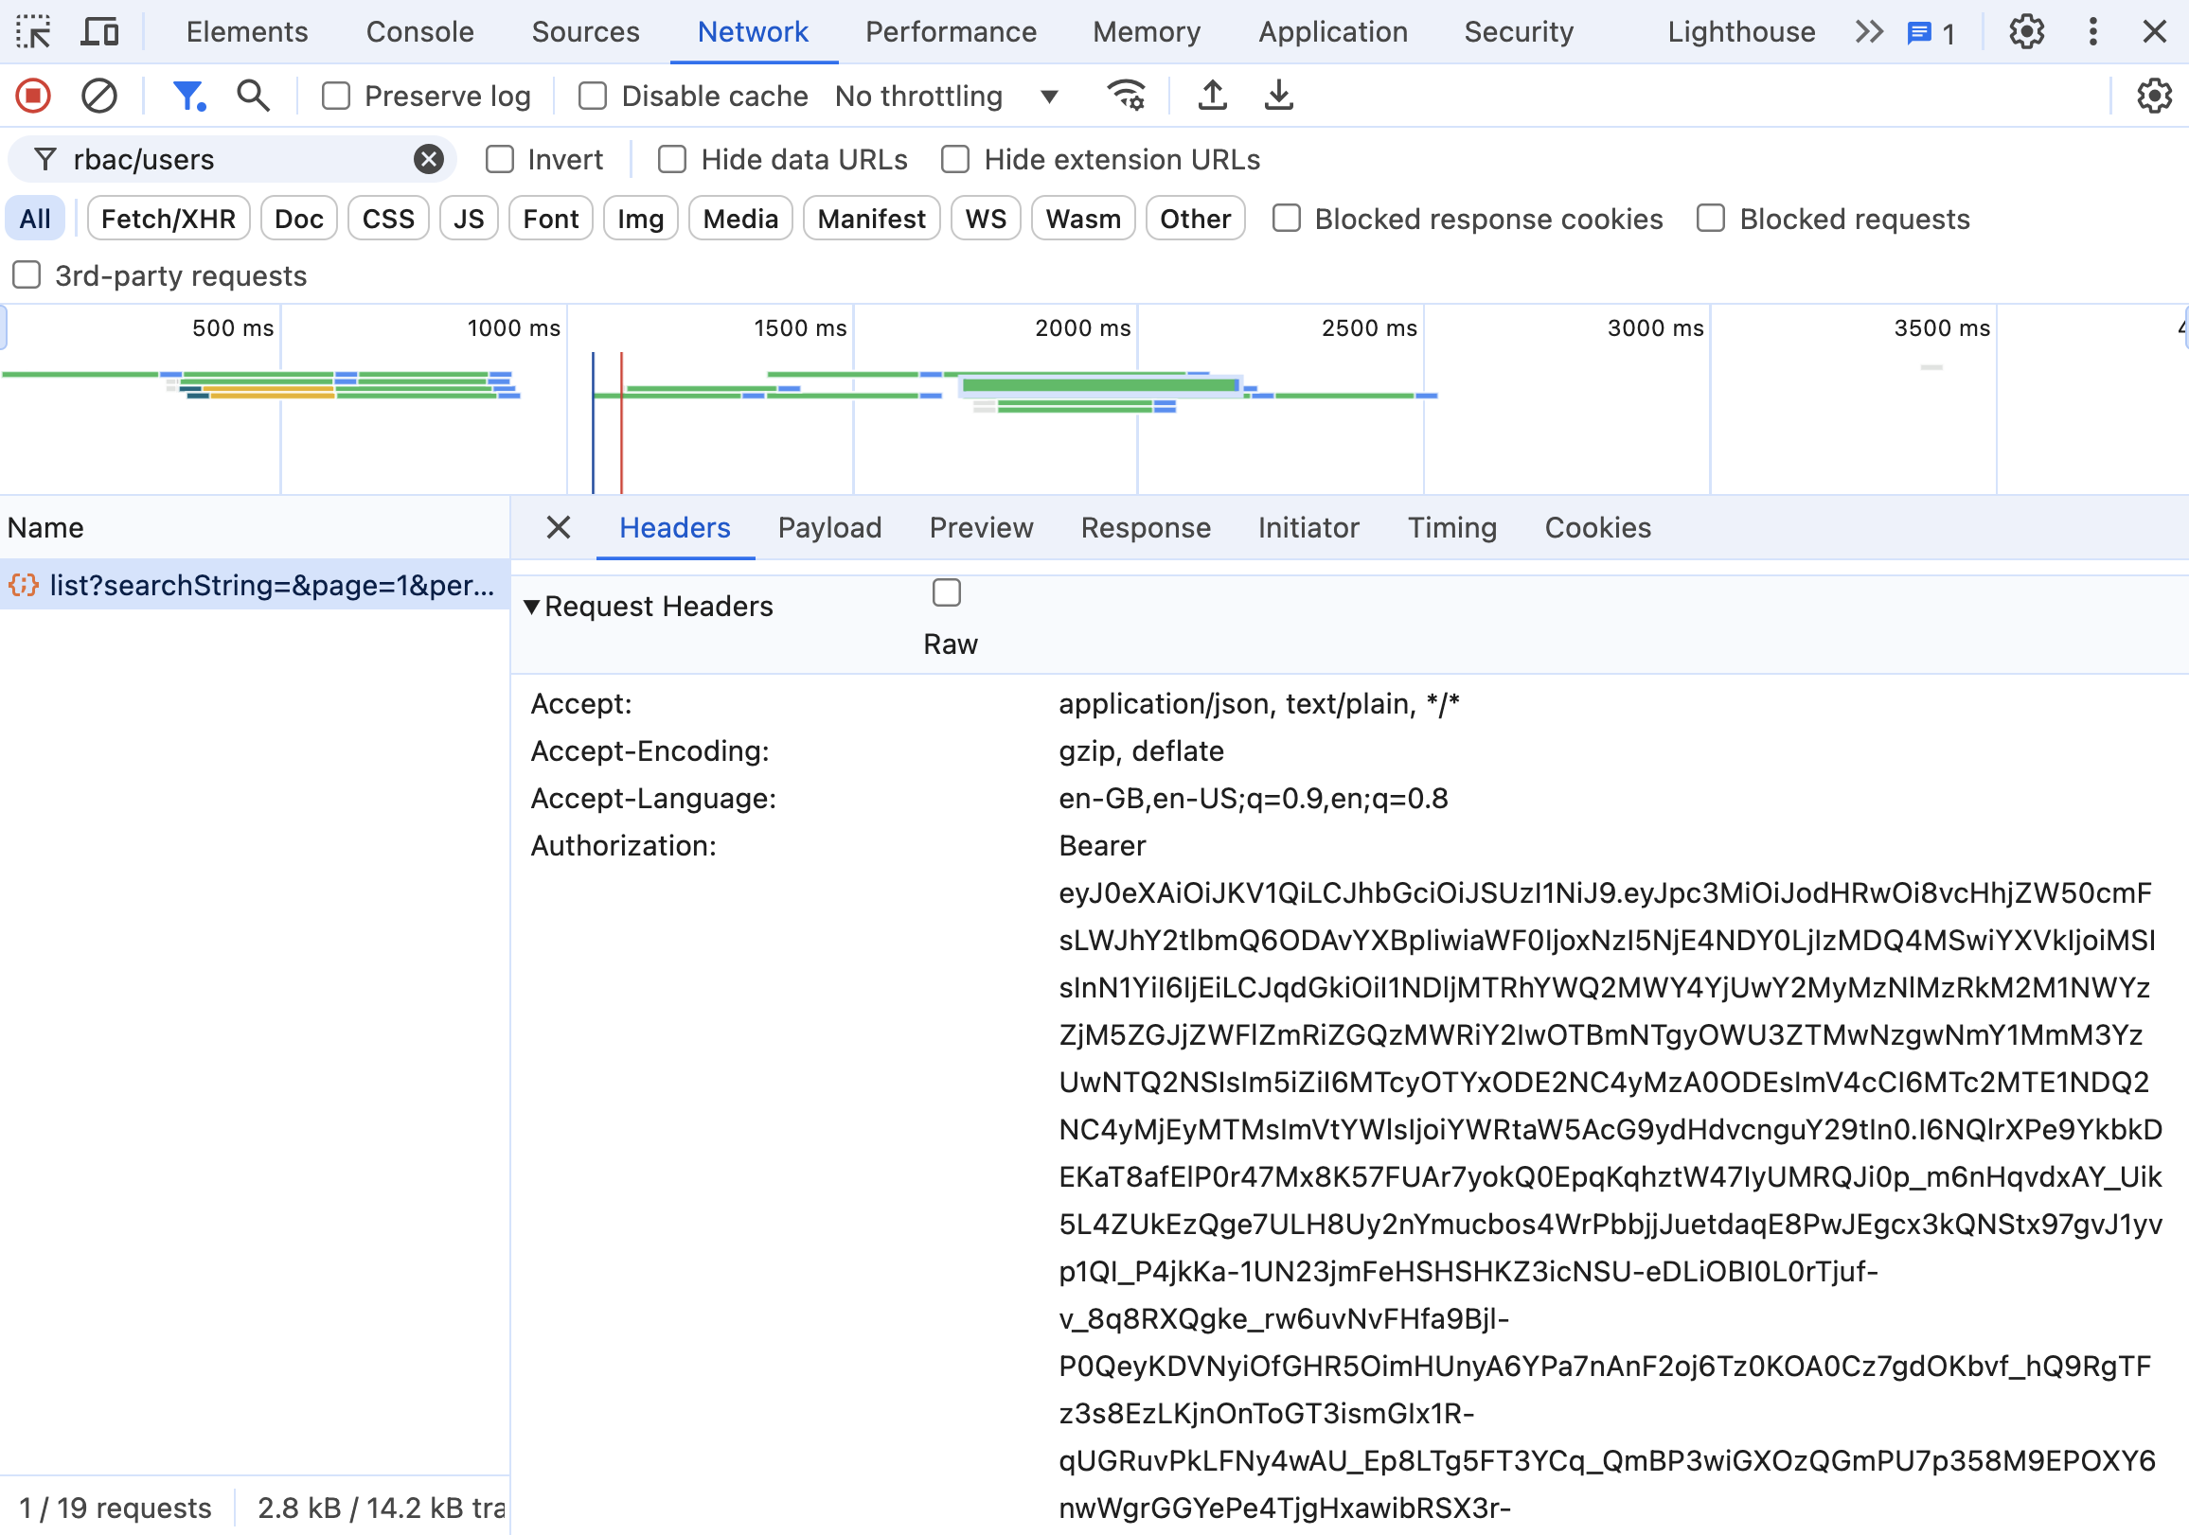Open network conditions wifi icon

(x=1126, y=96)
